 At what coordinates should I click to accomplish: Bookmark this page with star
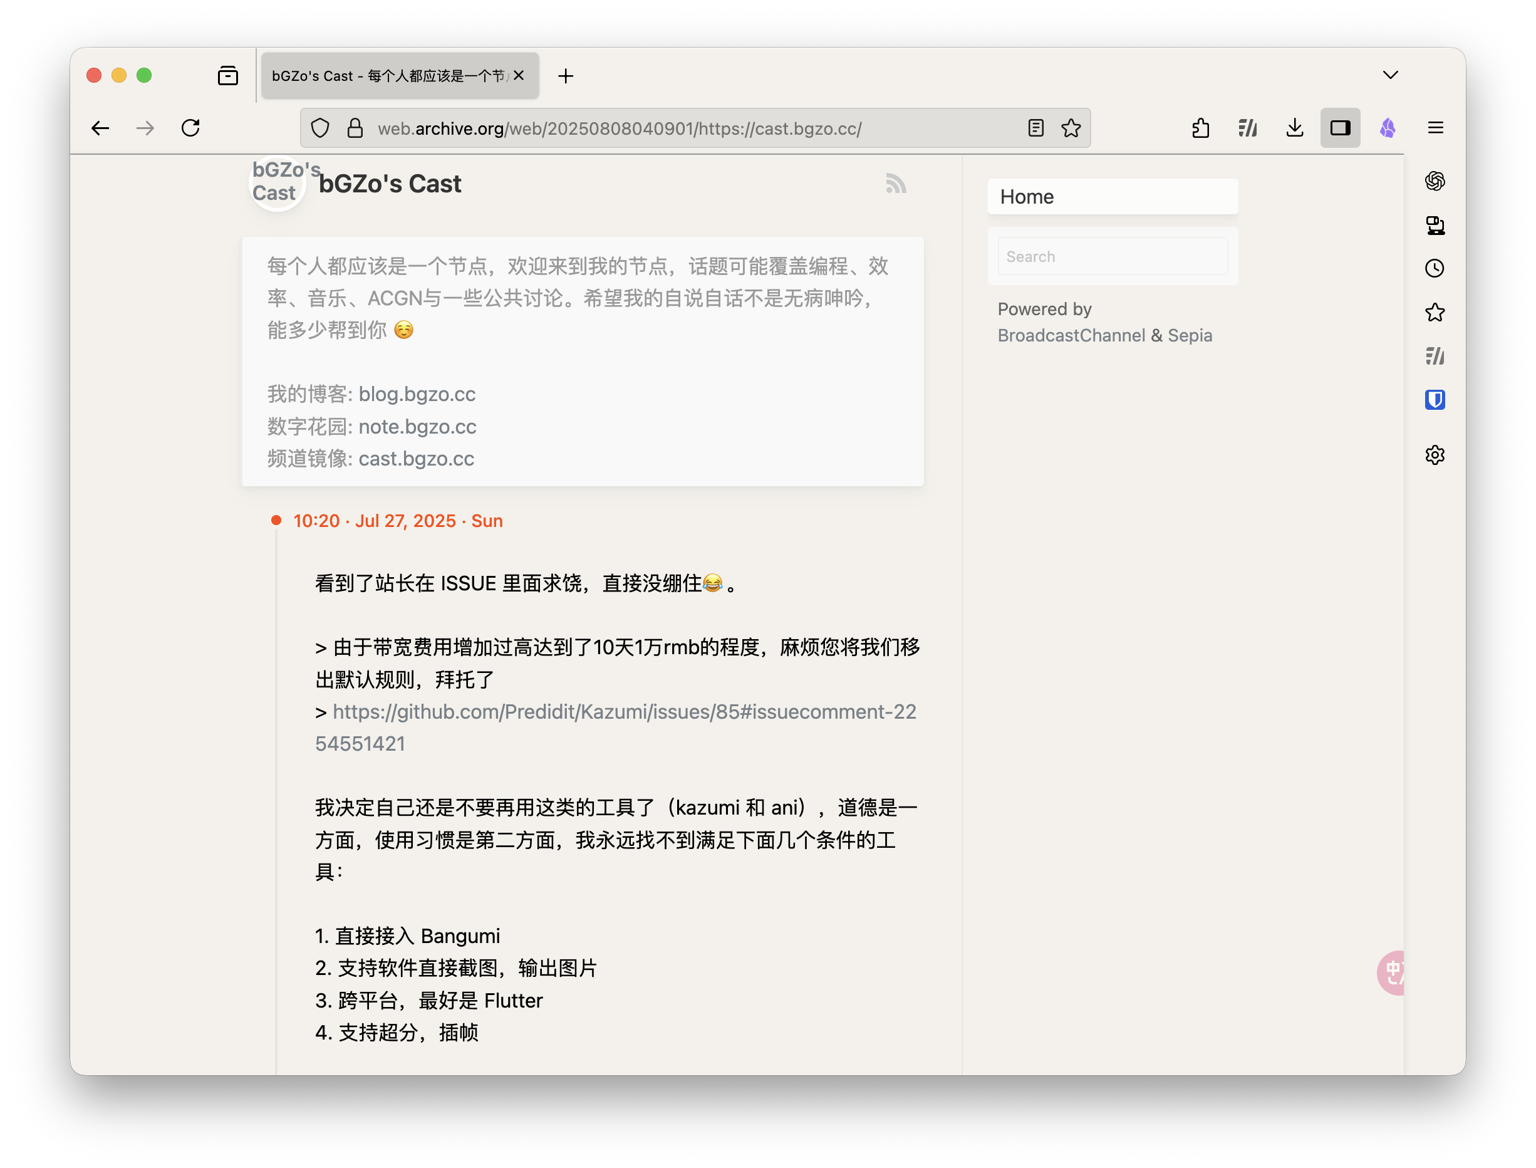pos(1071,128)
